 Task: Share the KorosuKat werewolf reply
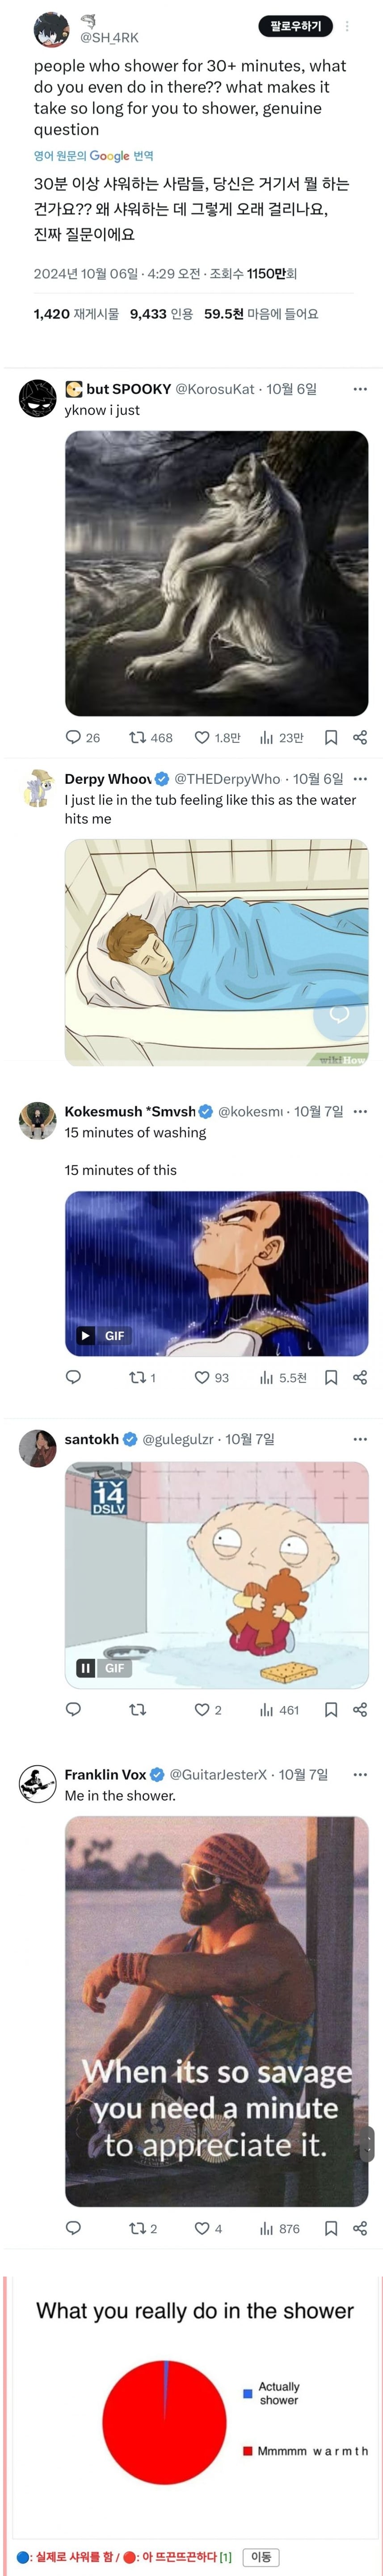coord(360,737)
